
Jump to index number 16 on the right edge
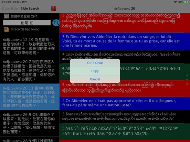187,84
